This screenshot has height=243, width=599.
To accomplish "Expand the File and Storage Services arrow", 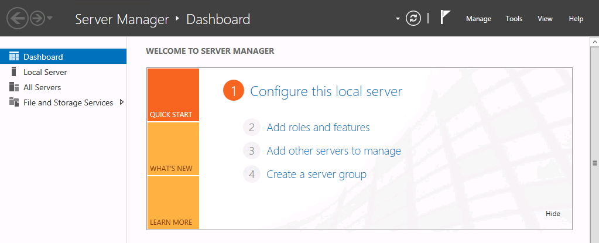I will pyautogui.click(x=121, y=102).
